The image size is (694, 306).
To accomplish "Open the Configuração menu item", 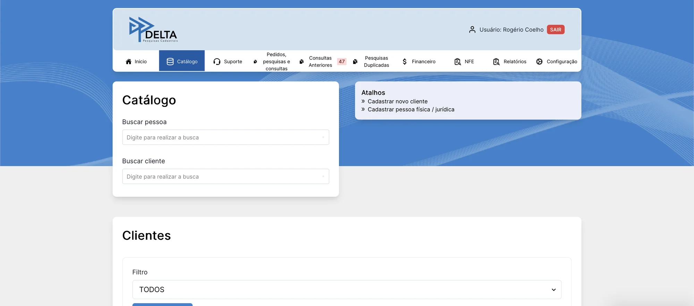I will (x=557, y=61).
